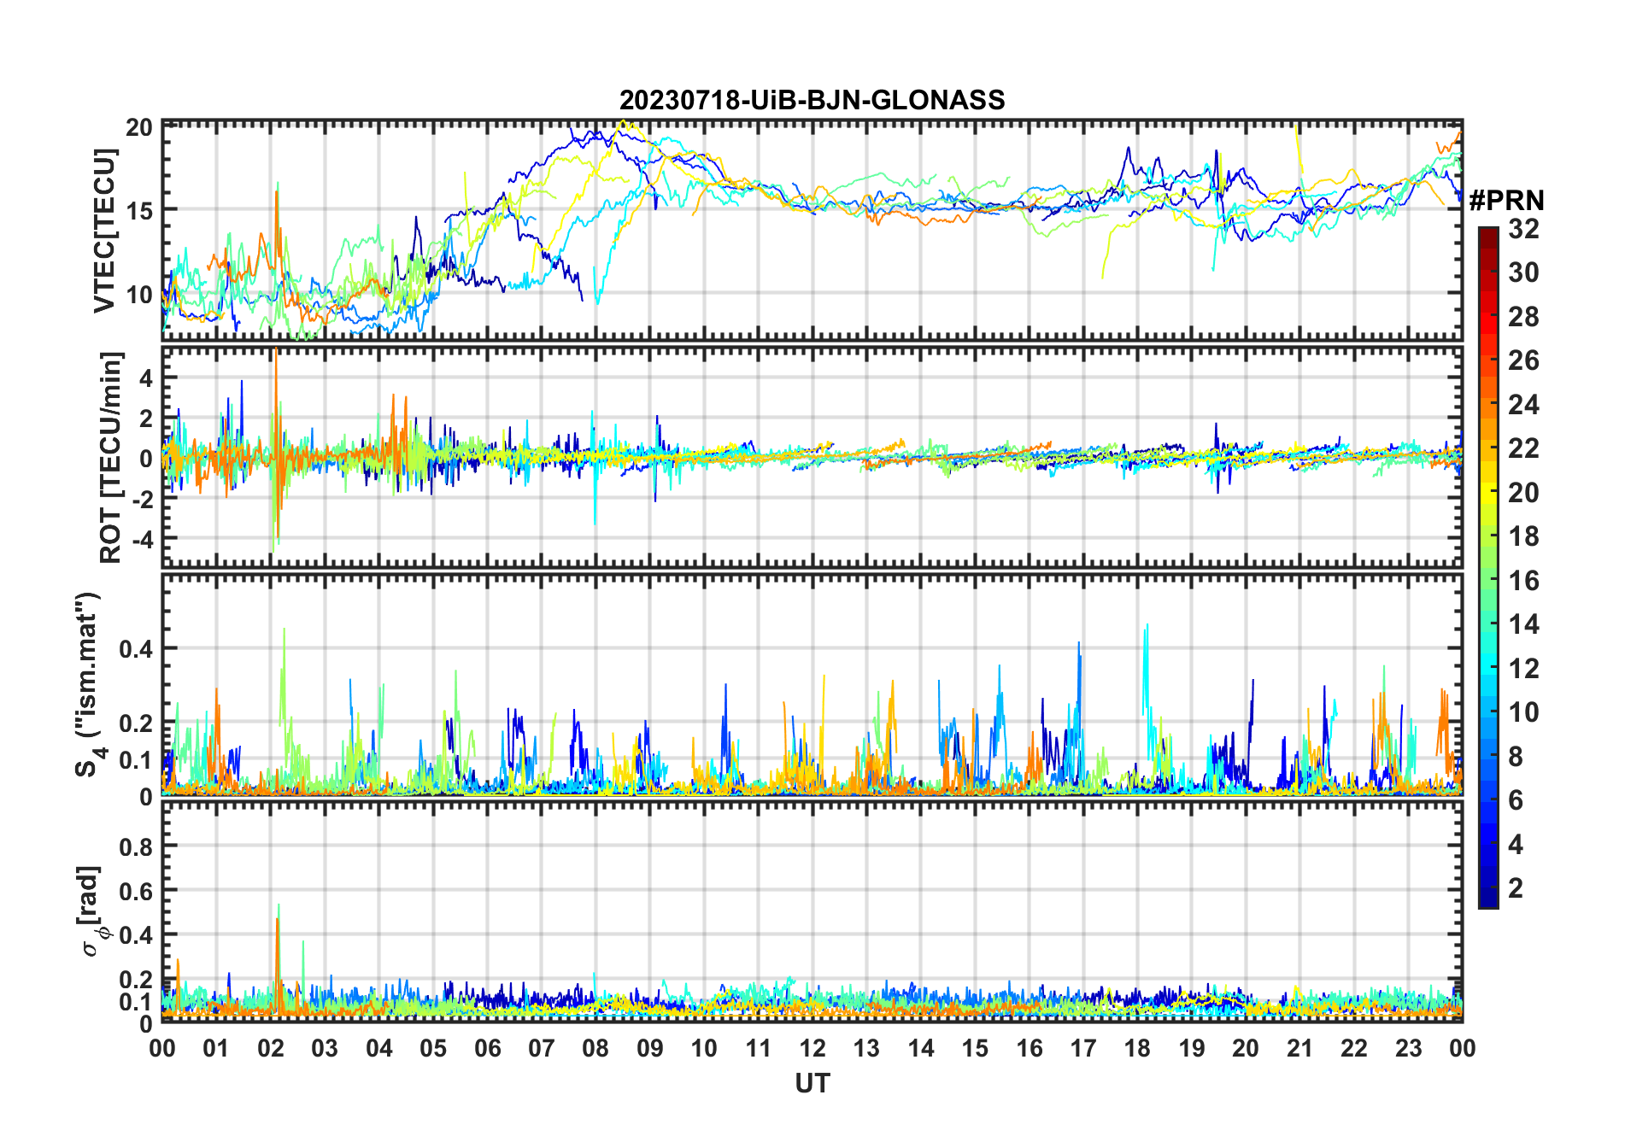
Task: Select the S4 ("ism.mat") axis label
Action: pyautogui.click(x=88, y=685)
